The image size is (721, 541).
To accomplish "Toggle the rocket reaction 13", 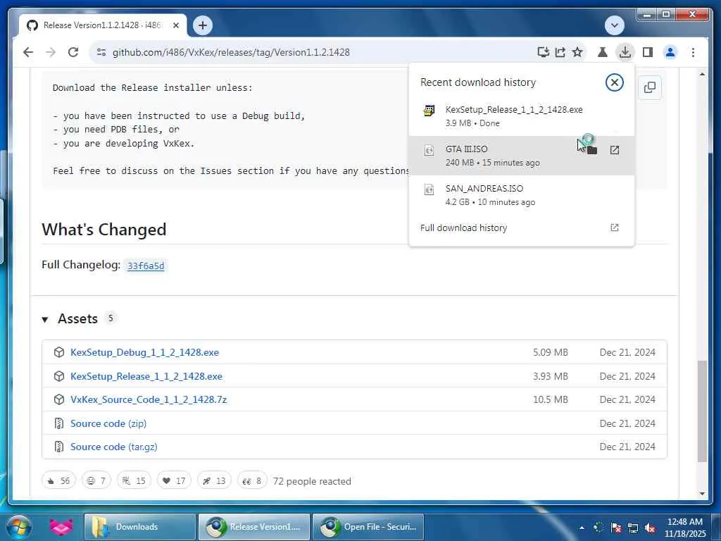I will click(214, 480).
